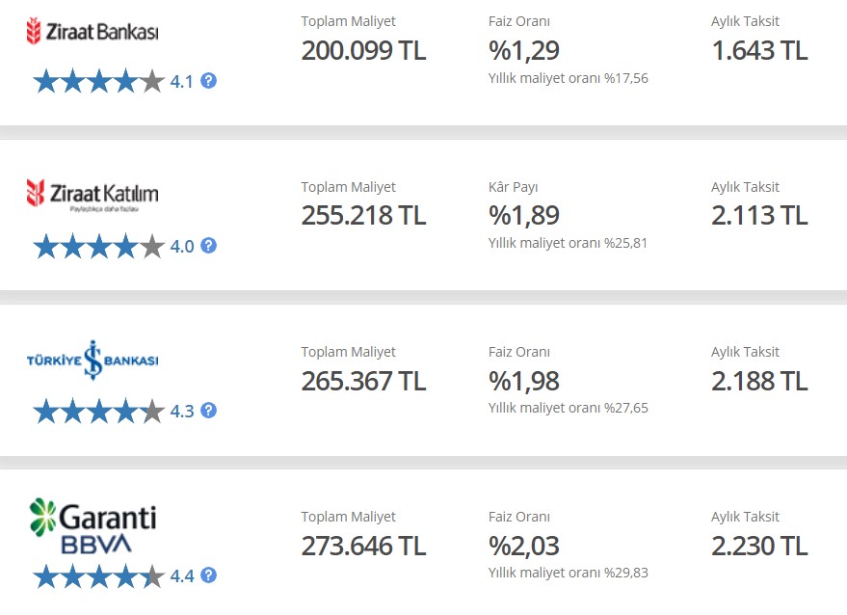Click the 1.643 TL monthly installment
This screenshot has width=847, height=615.
[x=759, y=51]
